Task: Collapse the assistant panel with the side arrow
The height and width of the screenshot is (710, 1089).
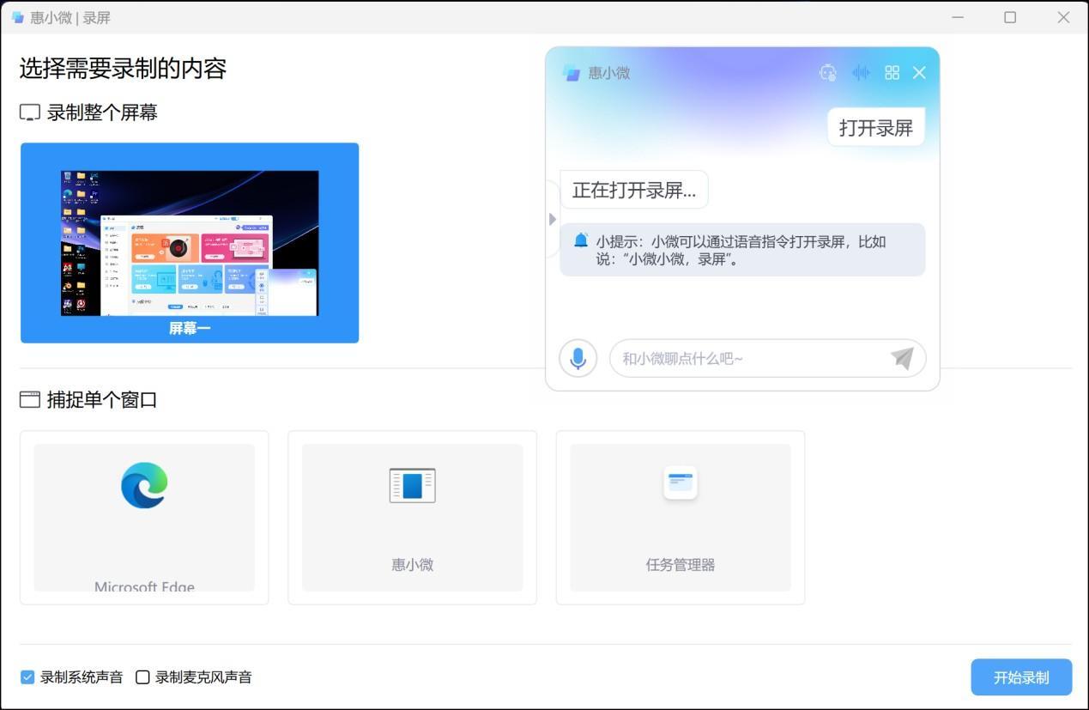Action: (x=552, y=219)
